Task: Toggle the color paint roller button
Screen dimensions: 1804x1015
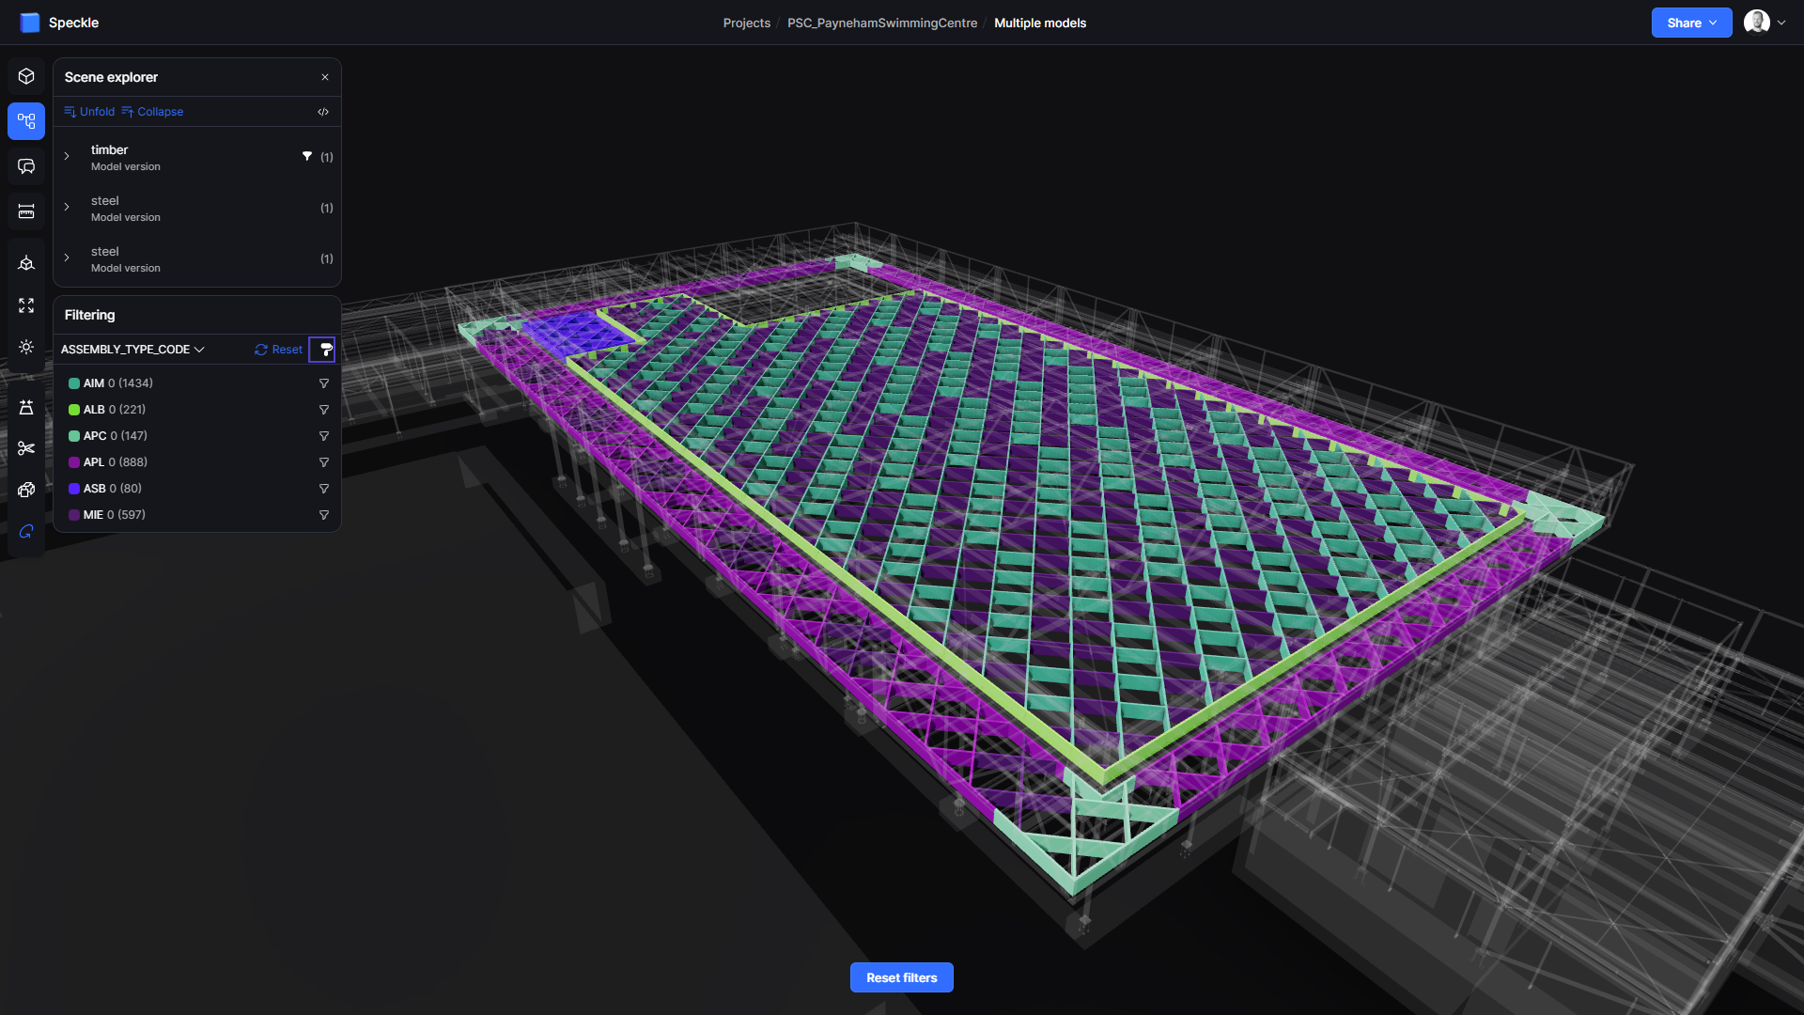Action: [x=322, y=350]
